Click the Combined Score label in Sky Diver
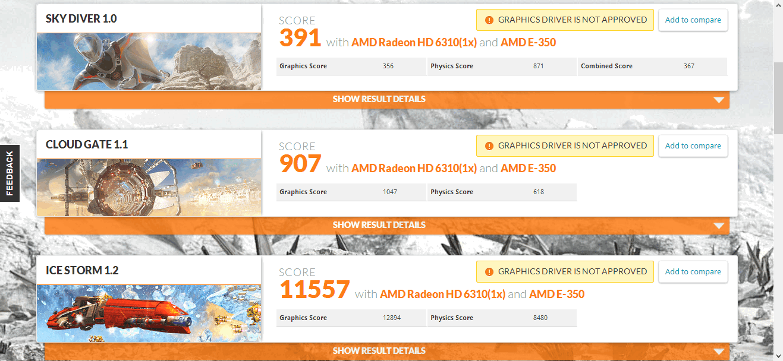Viewport: 783px width, 361px height. 606,66
